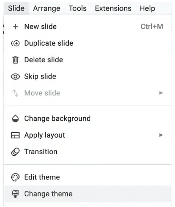Image resolution: width=175 pixels, height=207 pixels.
Task: Click the plus icon next to New slide
Action: tap(15, 27)
